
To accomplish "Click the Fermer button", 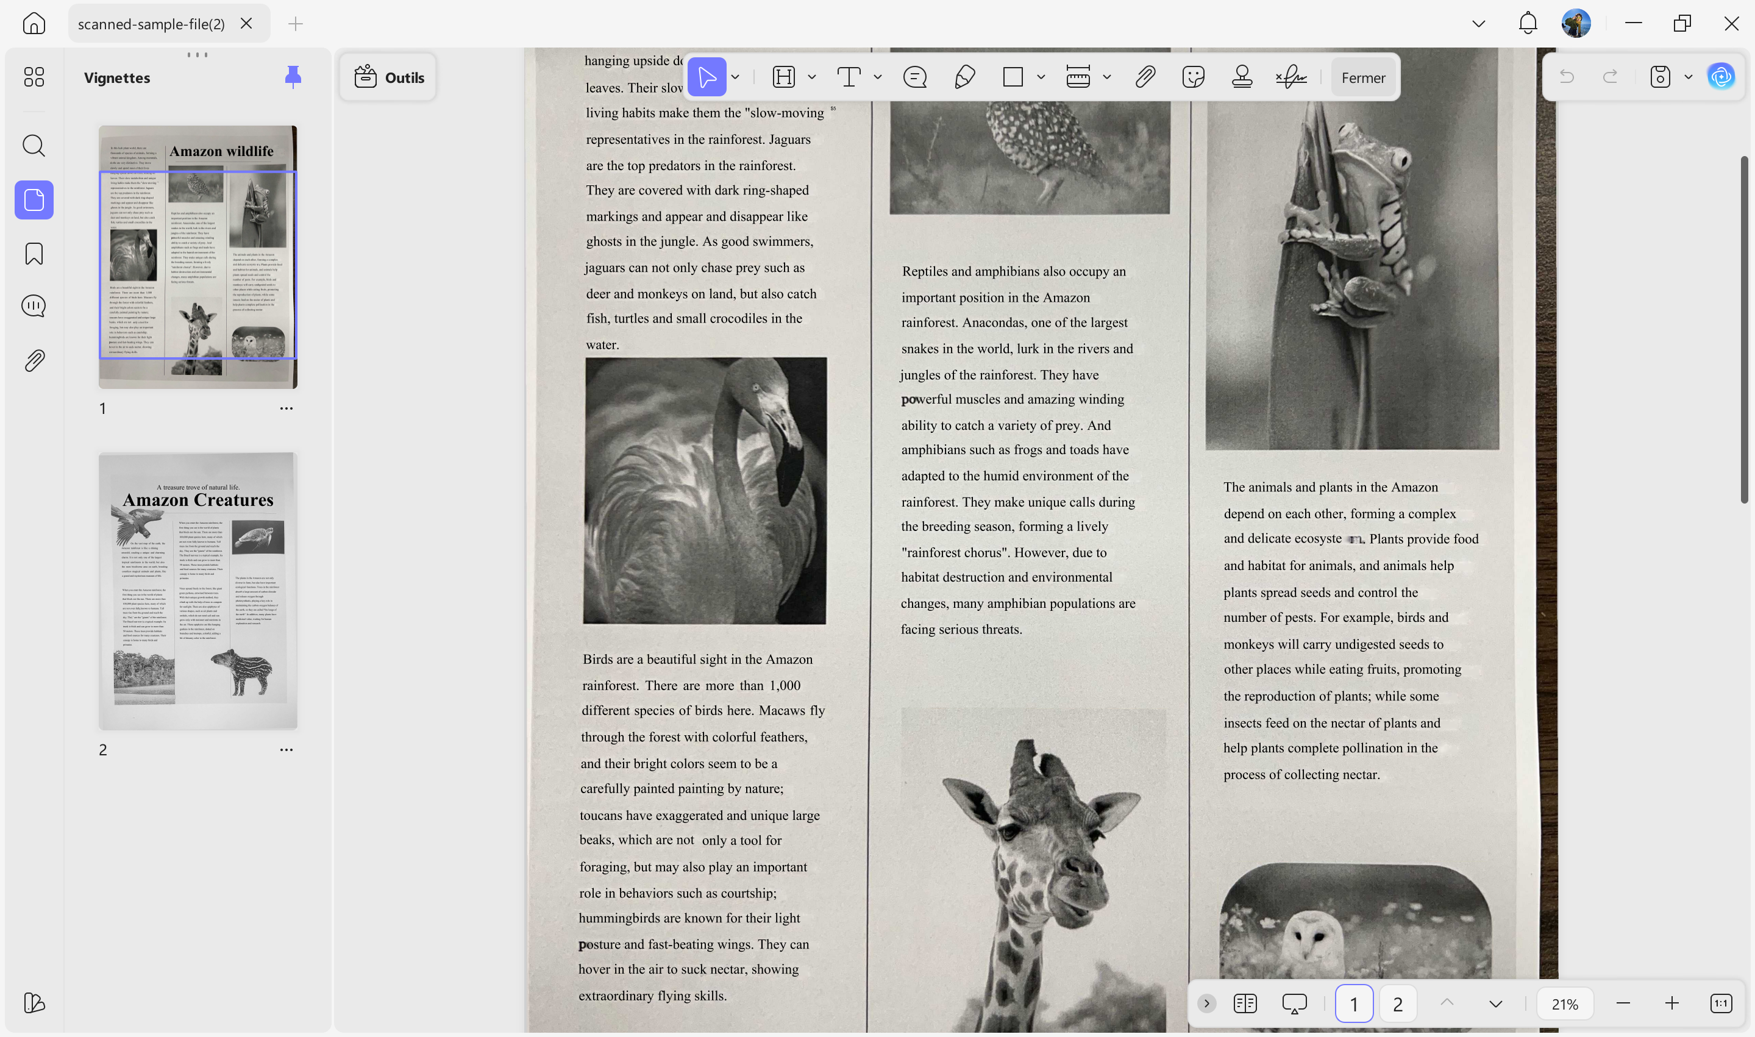I will pyautogui.click(x=1363, y=77).
